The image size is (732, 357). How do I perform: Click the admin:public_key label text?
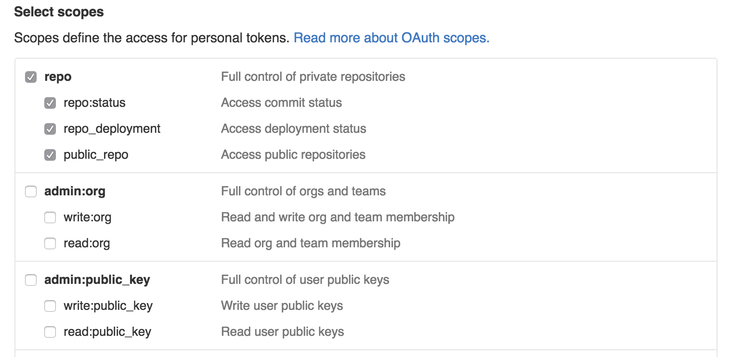[97, 280]
